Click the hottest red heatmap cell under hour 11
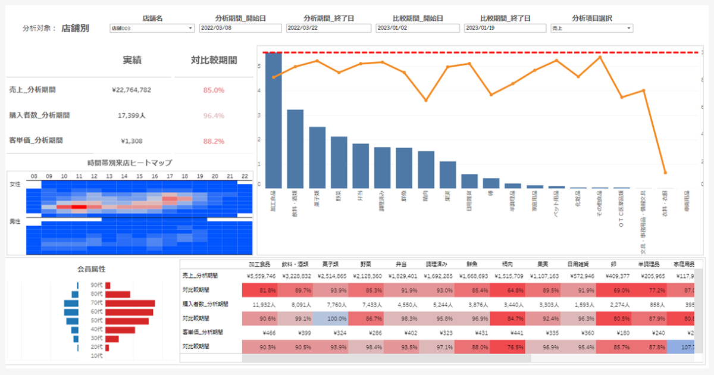Screen dimensions: 714x375 coord(79,207)
